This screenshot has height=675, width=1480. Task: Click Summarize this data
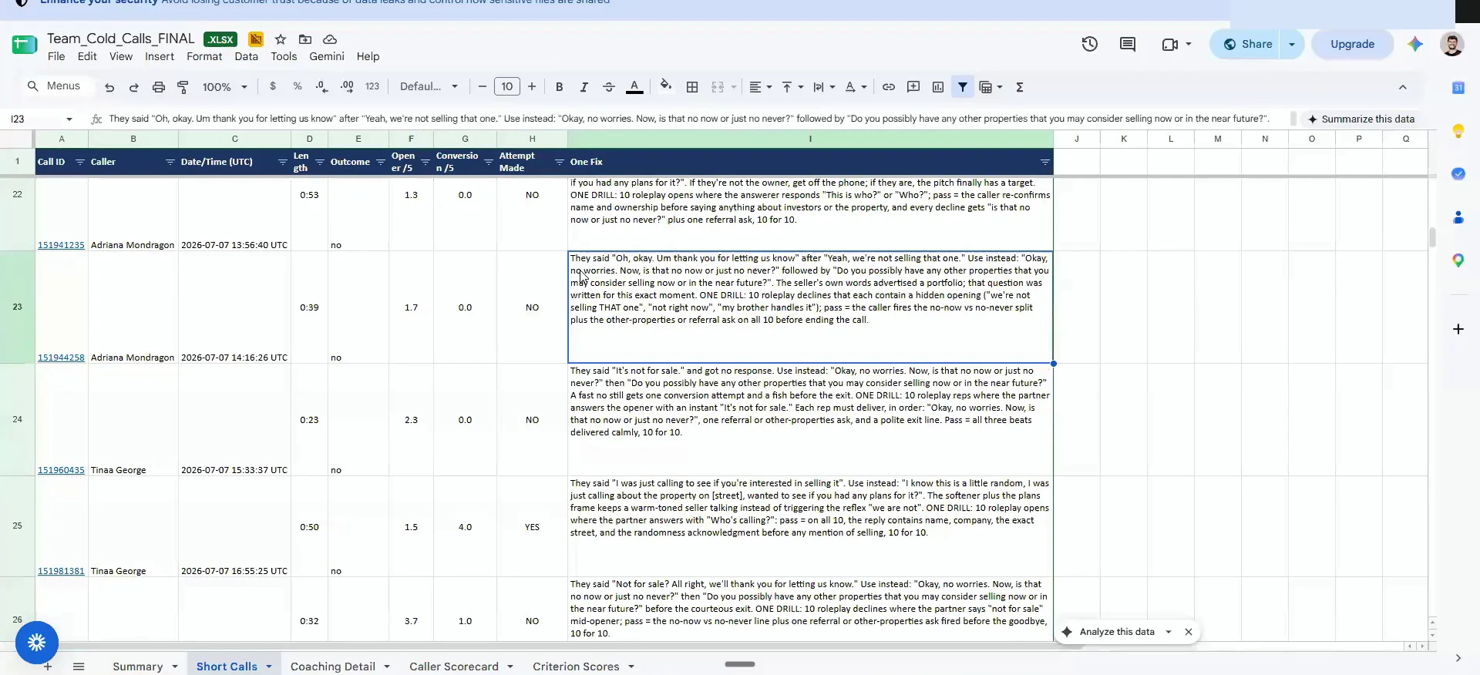(x=1361, y=119)
